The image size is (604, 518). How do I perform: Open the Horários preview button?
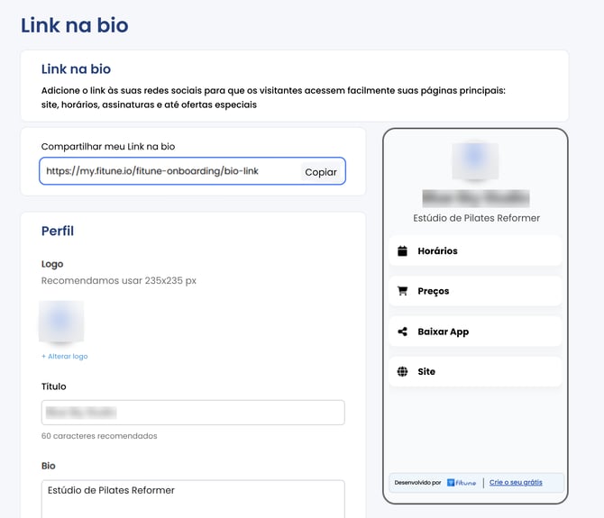point(475,251)
